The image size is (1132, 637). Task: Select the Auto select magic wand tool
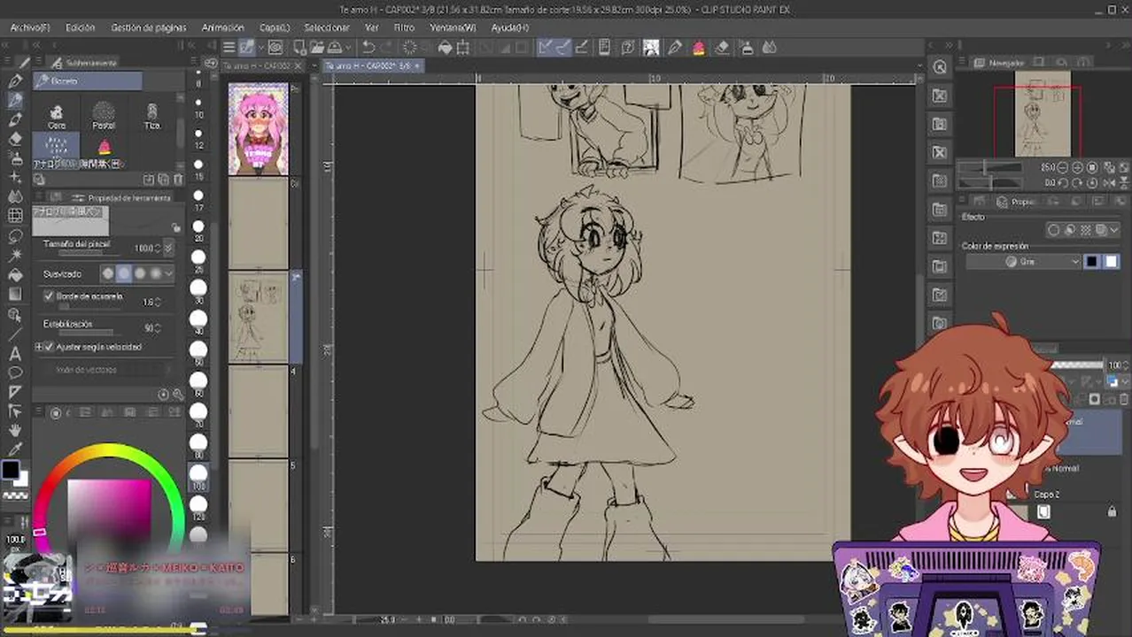[x=15, y=255]
